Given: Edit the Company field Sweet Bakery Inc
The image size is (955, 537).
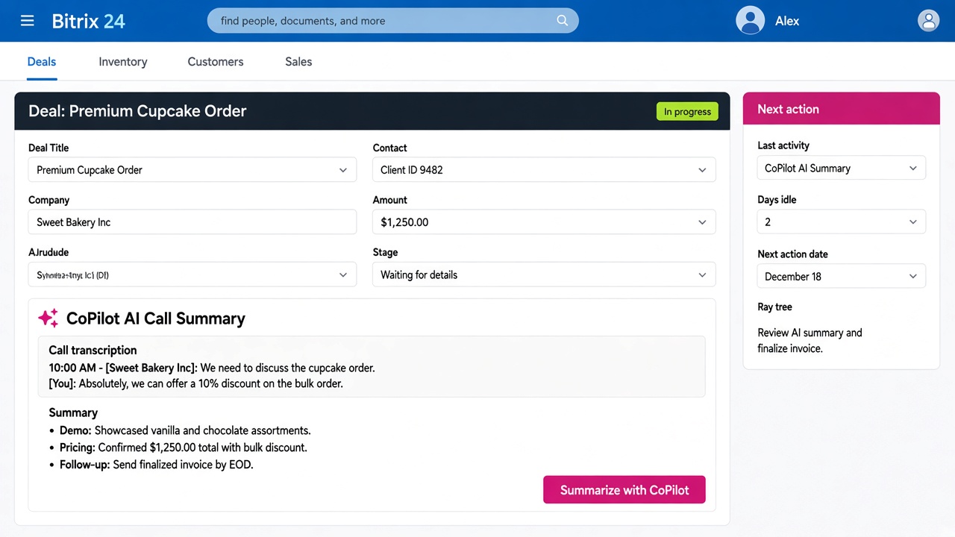Looking at the screenshot, I should 192,222.
